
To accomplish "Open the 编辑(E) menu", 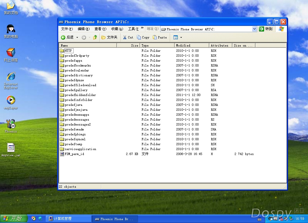I will pyautogui.click(x=84, y=29).
